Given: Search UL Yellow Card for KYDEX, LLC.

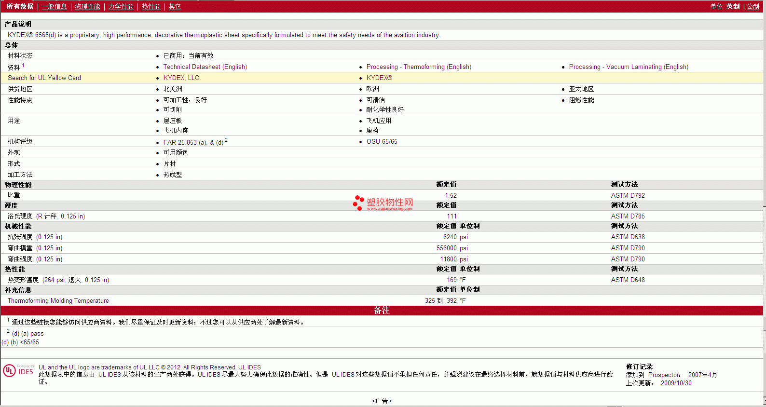Looking at the screenshot, I should pos(182,78).
